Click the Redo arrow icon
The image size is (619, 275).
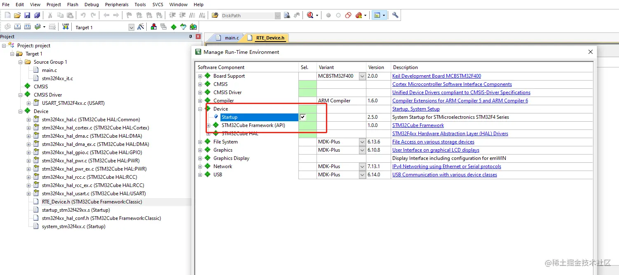coord(93,15)
